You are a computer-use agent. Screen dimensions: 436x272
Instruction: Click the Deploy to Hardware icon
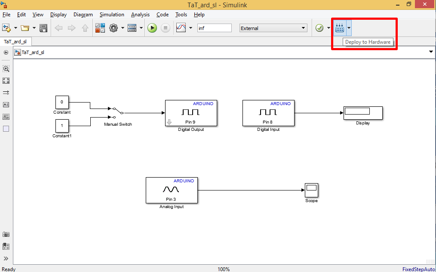[x=340, y=28]
